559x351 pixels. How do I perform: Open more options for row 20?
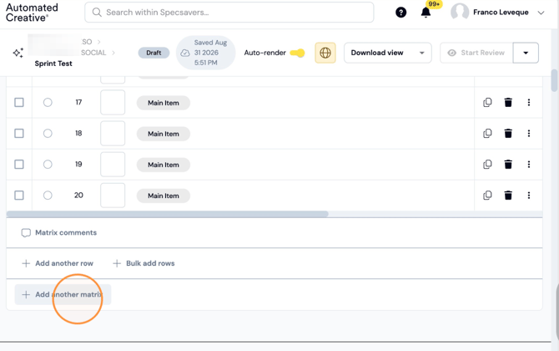point(529,196)
